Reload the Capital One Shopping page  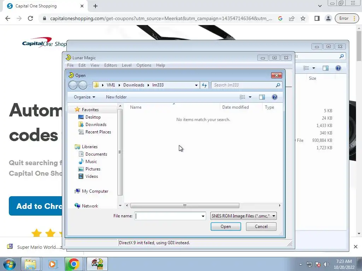click(x=30, y=18)
